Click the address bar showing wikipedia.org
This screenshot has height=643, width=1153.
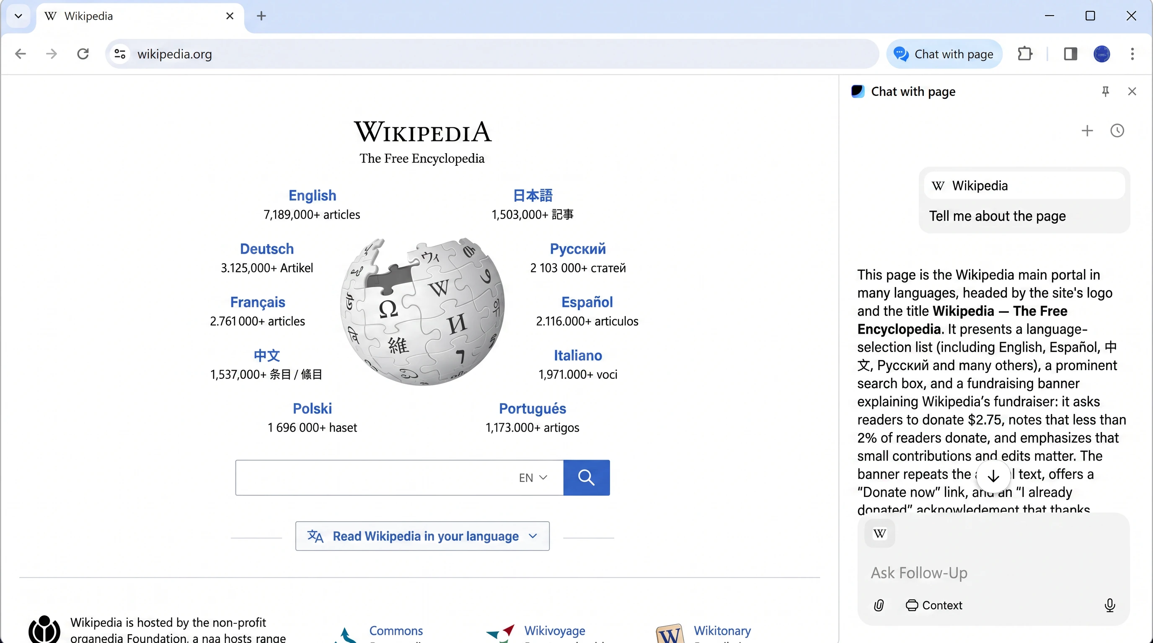pyautogui.click(x=492, y=54)
